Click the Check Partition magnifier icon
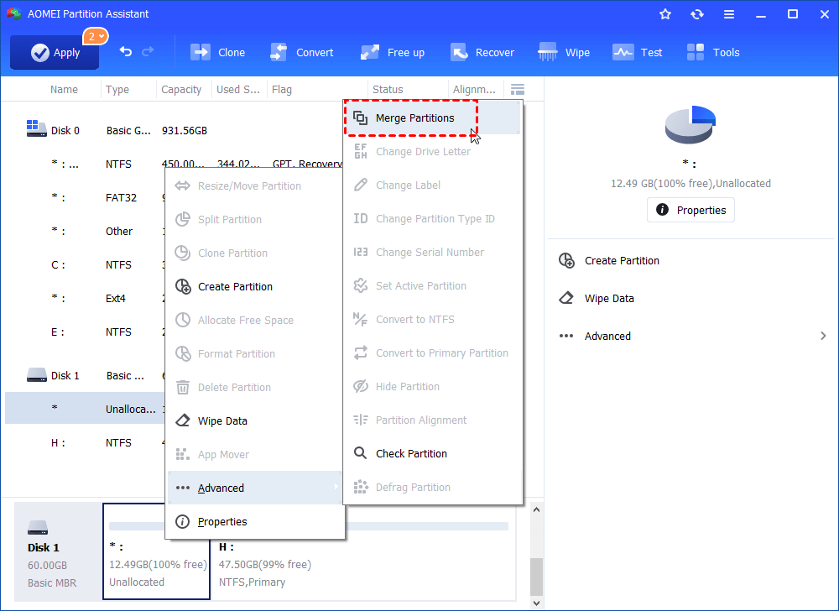Image resolution: width=839 pixels, height=611 pixels. point(361,453)
